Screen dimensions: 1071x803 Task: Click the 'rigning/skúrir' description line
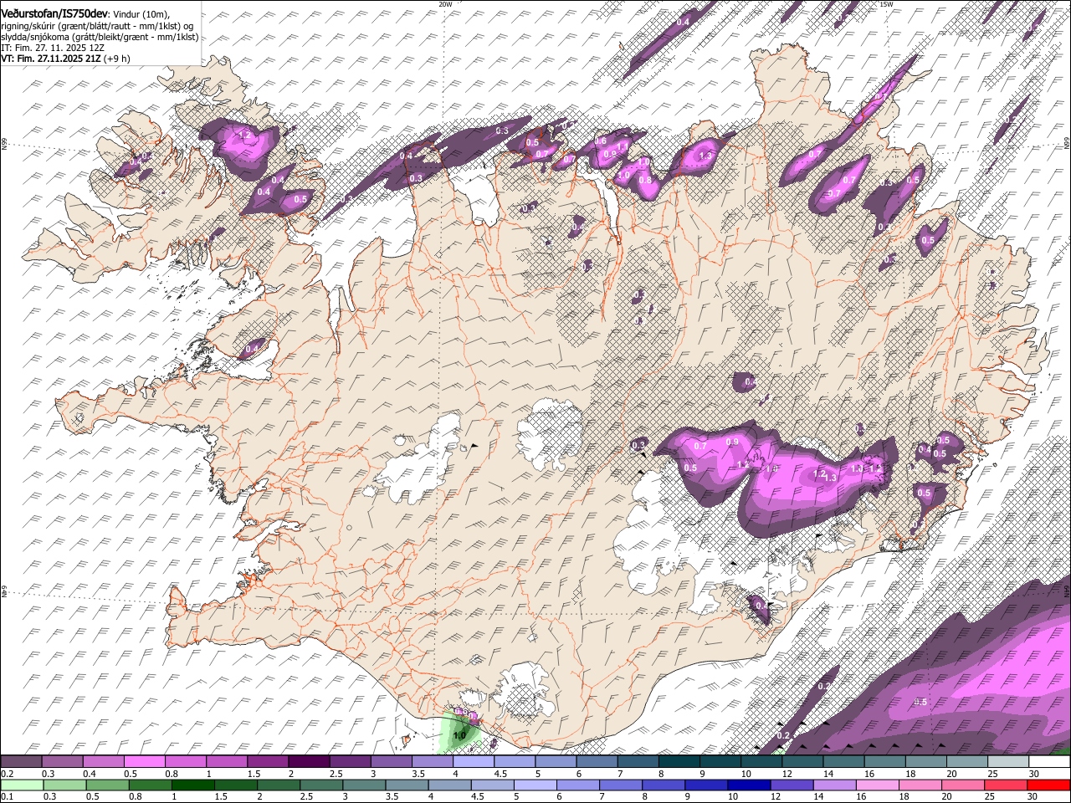(x=97, y=26)
